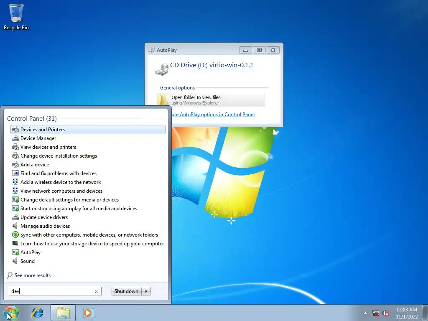Click See more results link
This screenshot has width=428, height=321.
tap(33, 275)
